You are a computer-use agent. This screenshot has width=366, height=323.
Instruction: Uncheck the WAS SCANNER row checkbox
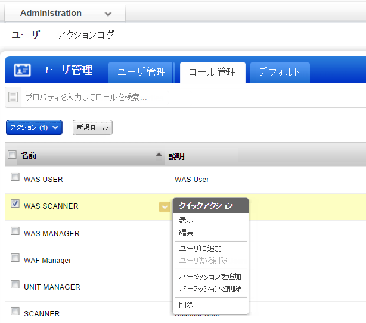[15, 203]
